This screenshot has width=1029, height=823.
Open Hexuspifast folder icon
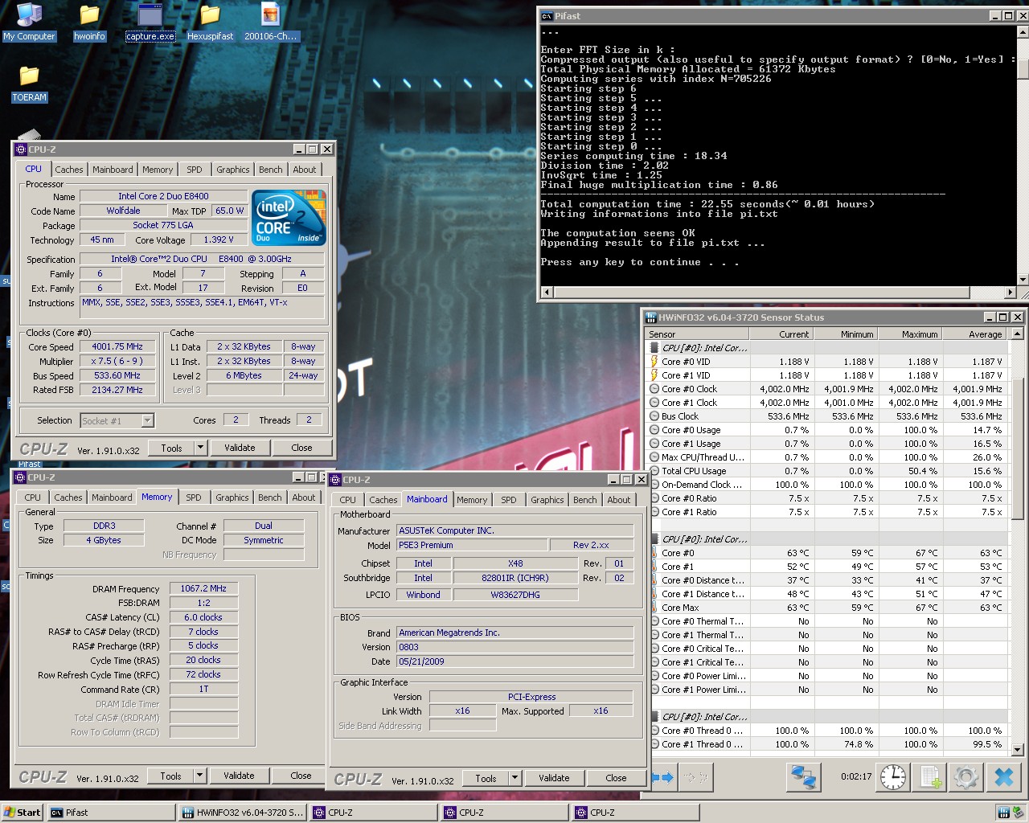[x=210, y=23]
